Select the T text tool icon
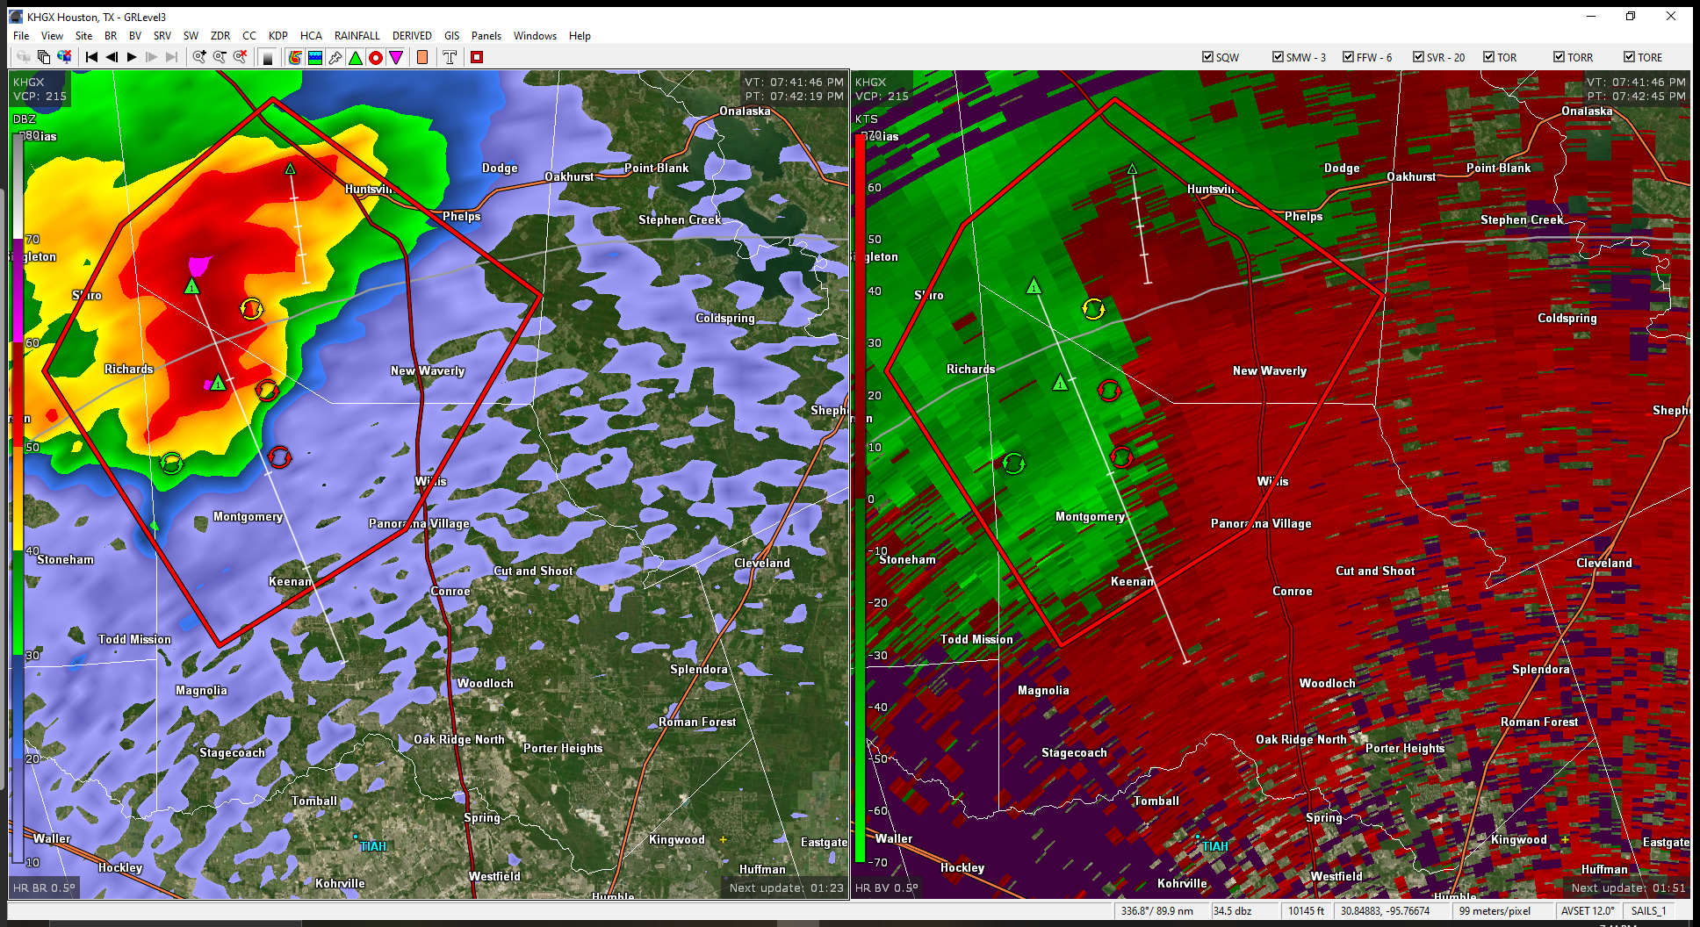The height and width of the screenshot is (927, 1700). [x=450, y=57]
